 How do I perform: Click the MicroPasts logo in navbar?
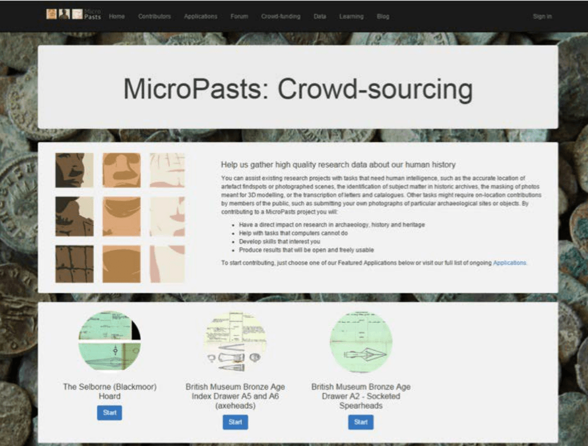click(x=74, y=15)
